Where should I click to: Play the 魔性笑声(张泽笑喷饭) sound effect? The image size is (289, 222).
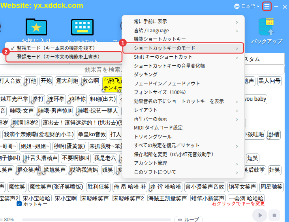click(56, 187)
